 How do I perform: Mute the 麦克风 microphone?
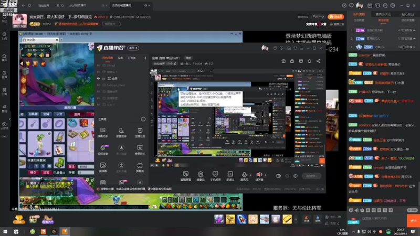click(244, 176)
